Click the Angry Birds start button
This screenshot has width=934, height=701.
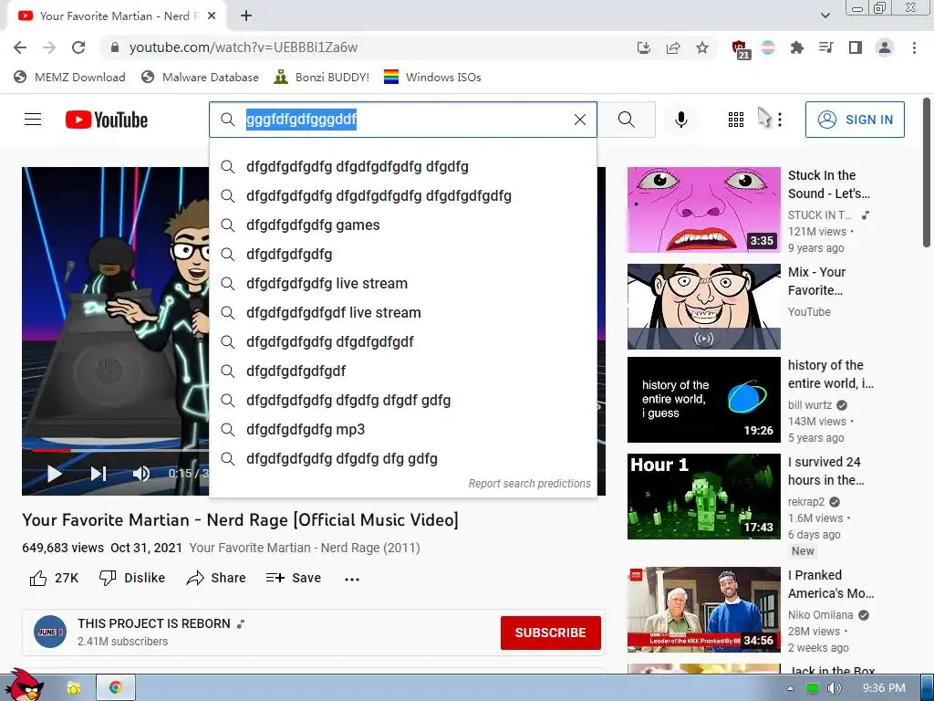[x=24, y=685]
